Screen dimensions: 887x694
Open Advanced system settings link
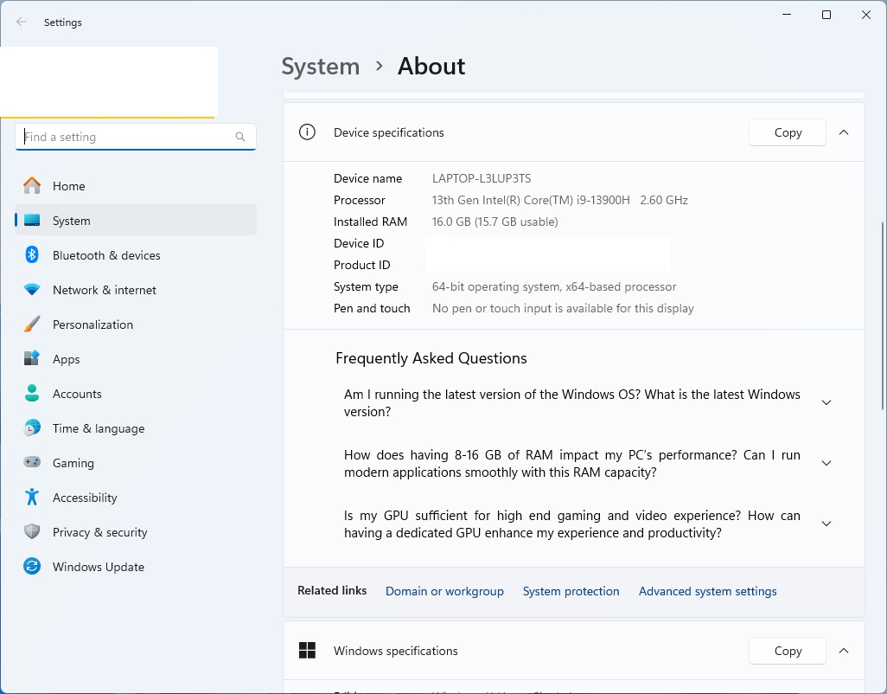(708, 591)
